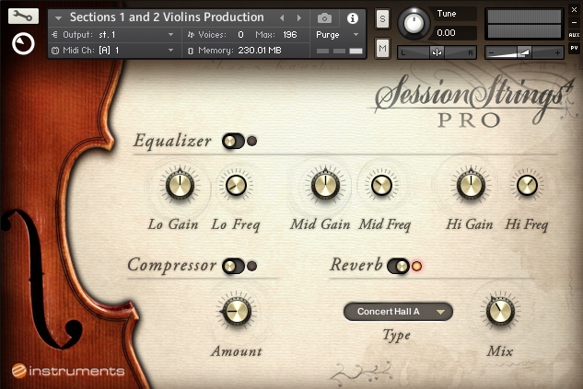Click the Mid Freq knob
The height and width of the screenshot is (389, 583).
click(381, 185)
